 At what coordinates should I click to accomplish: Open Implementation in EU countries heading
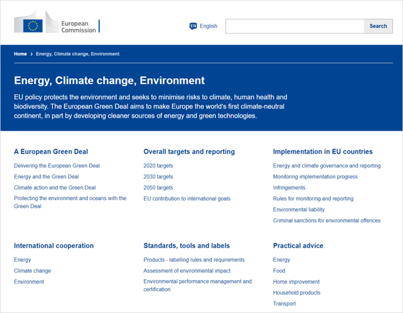click(323, 152)
